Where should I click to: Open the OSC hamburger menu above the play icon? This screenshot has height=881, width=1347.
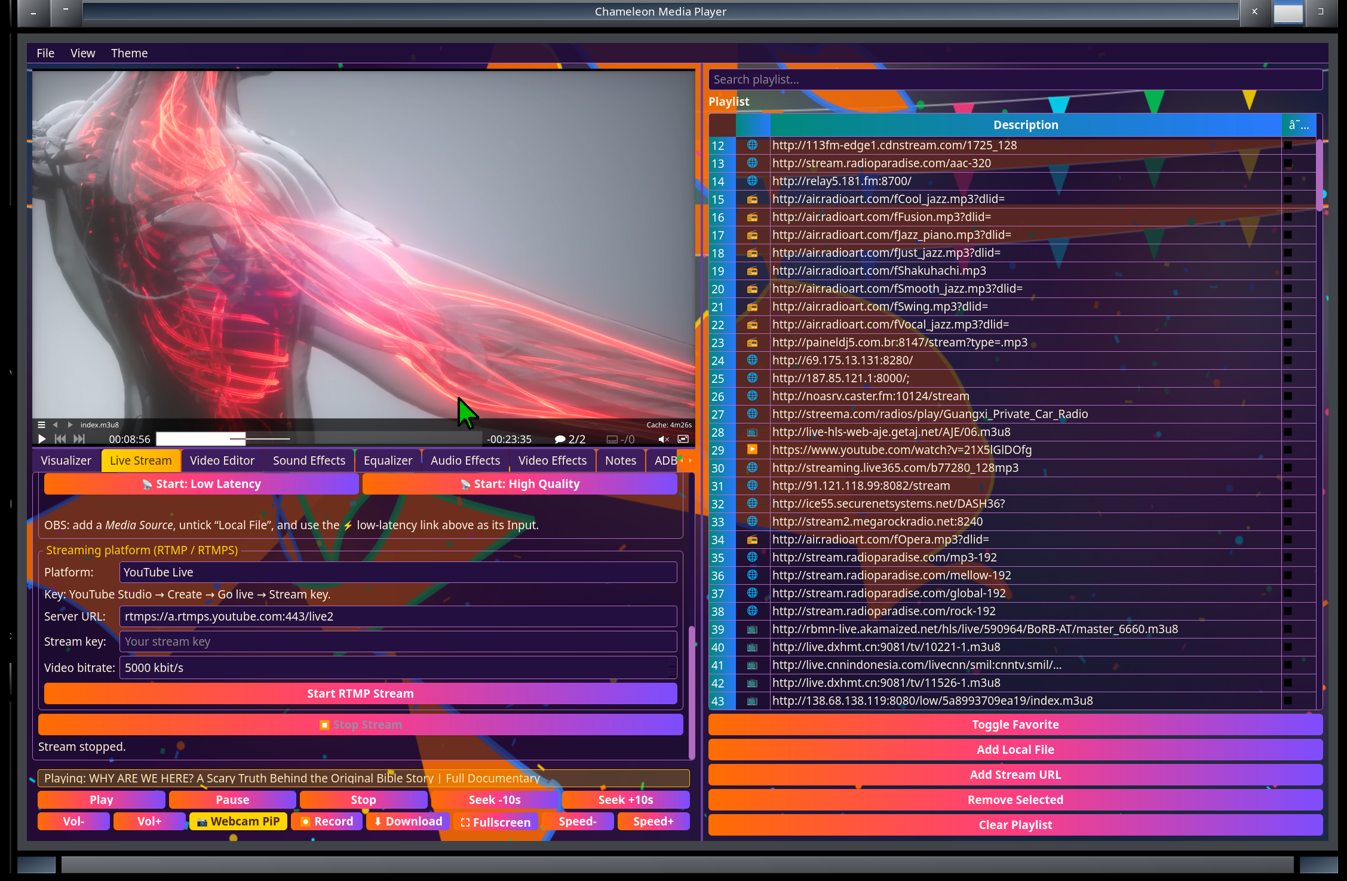pyautogui.click(x=41, y=425)
